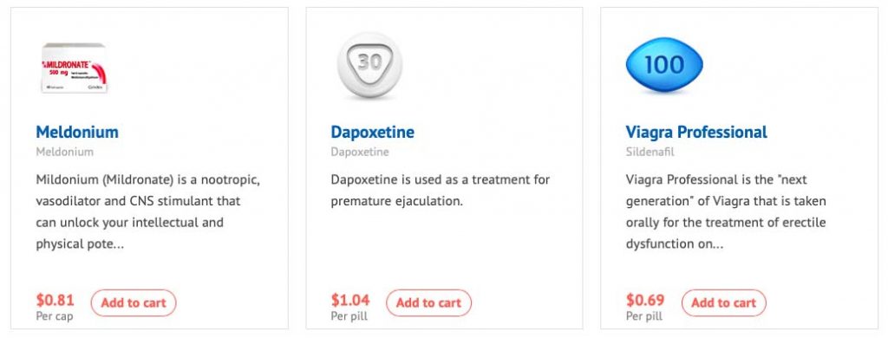888x338 pixels.
Task: Select the gray Dapoxetine ingredient subtitle
Action: click(360, 153)
